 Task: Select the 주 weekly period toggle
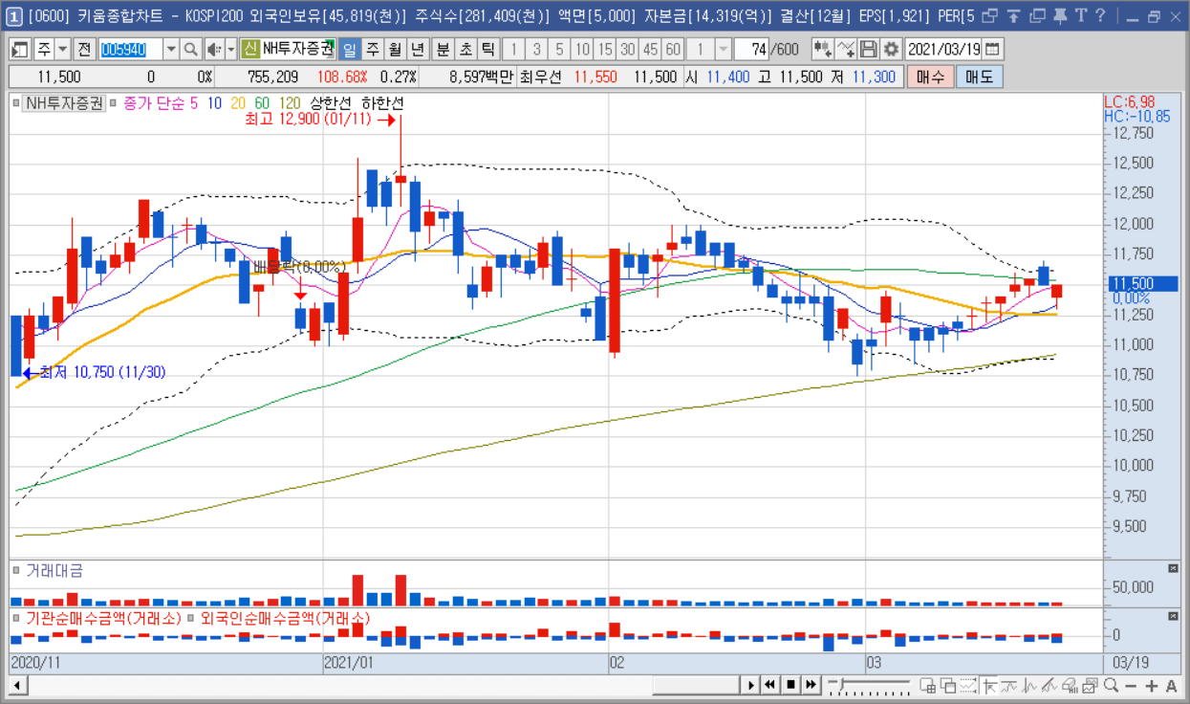[x=372, y=49]
